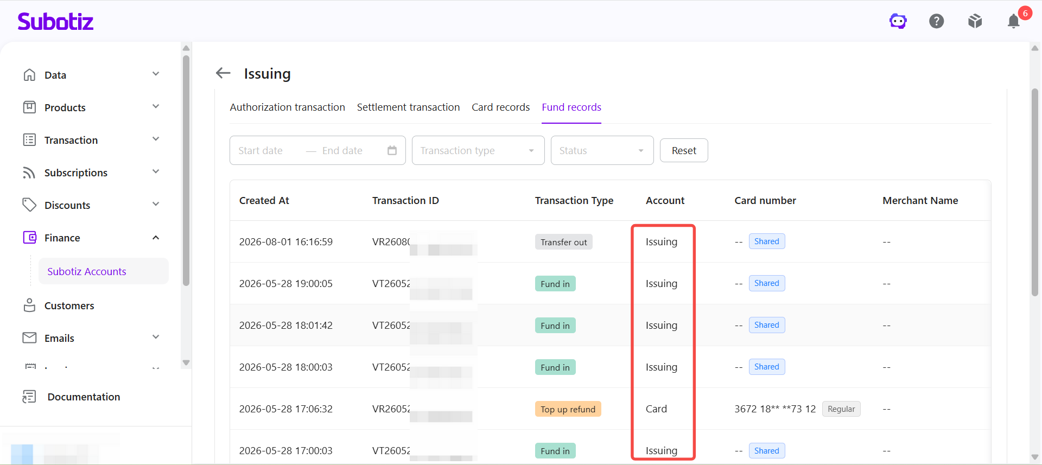The width and height of the screenshot is (1042, 465).
Task: Click the End date input field
Action: coord(350,151)
